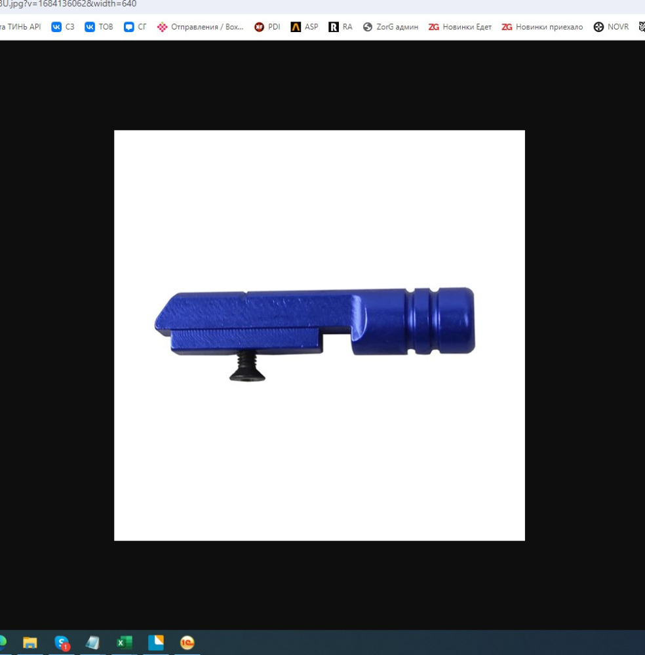Open Skype from the taskbar
Screen dimensions: 645x655
click(x=62, y=643)
